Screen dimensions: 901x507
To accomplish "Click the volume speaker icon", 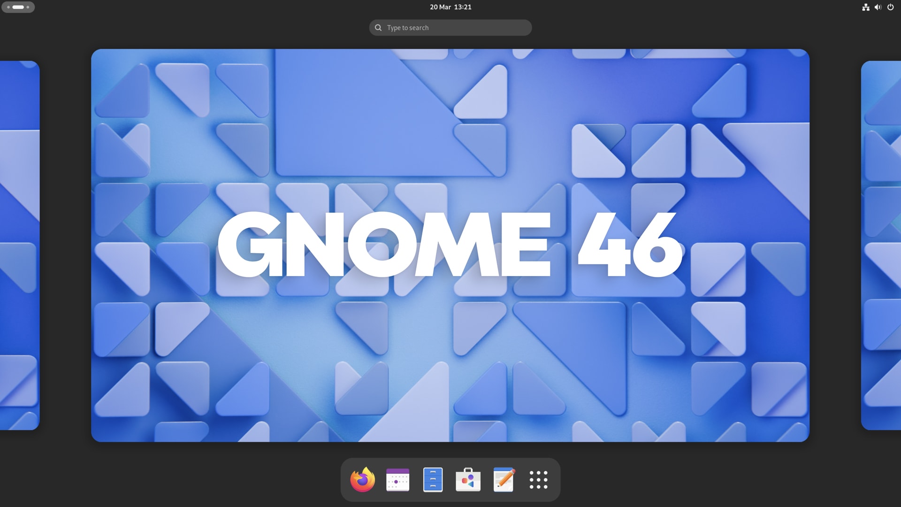I will pyautogui.click(x=878, y=7).
